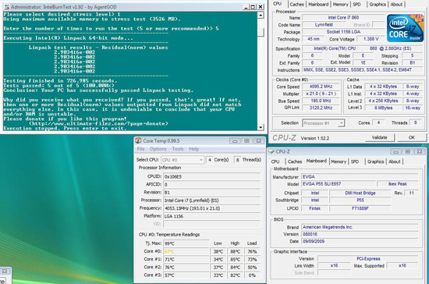Click the IntelBurnTest scrollbar thumb
This screenshot has height=284, width=429.
(261, 33)
